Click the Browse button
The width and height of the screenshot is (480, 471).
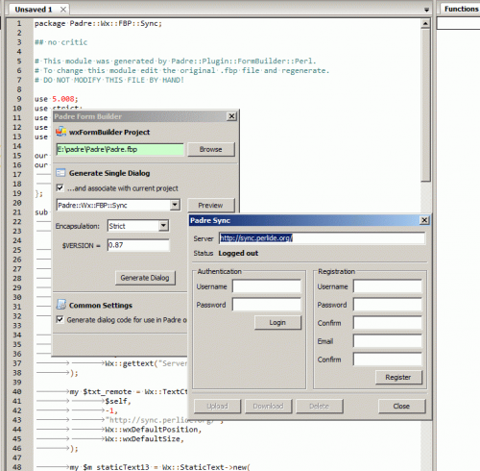click(211, 149)
